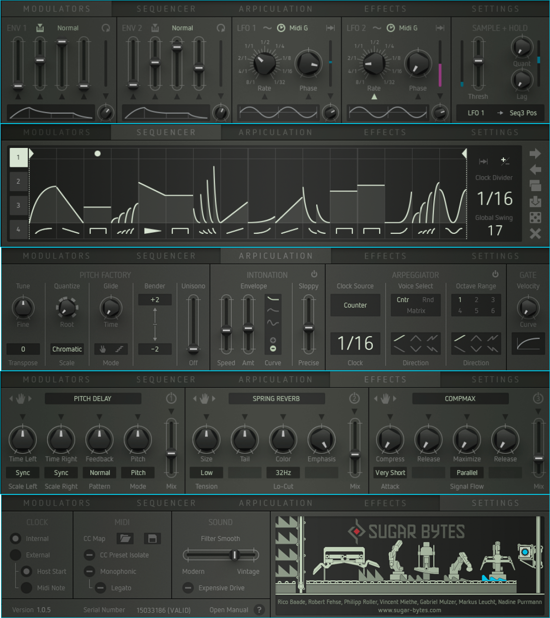Image resolution: width=550 pixels, height=618 pixels.
Task: Toggle the Intonation power icon
Action: 314,274
